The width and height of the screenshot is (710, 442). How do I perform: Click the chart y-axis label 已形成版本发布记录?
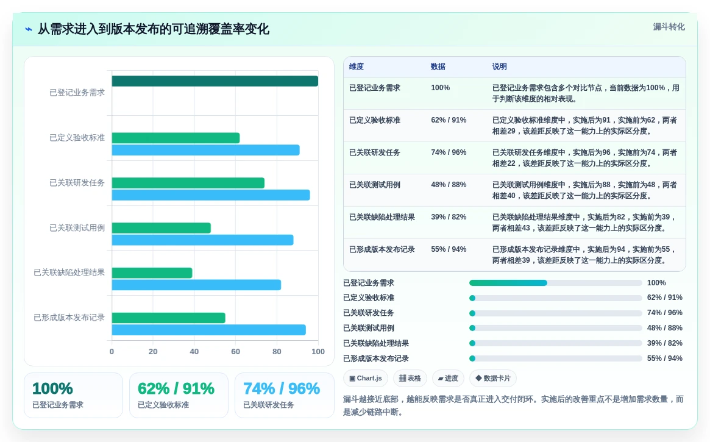point(69,318)
